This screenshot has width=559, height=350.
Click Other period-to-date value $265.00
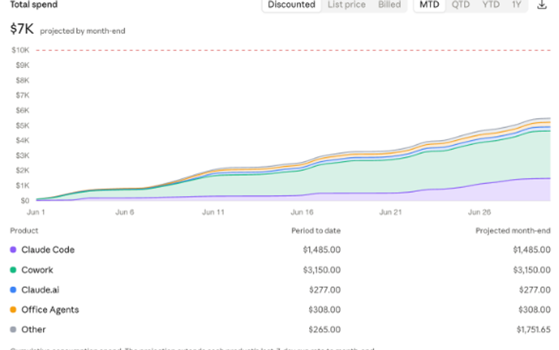pyautogui.click(x=325, y=329)
